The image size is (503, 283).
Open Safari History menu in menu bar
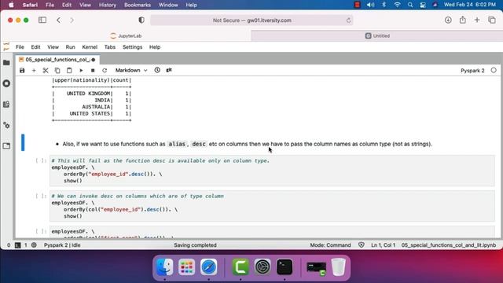coord(107,5)
